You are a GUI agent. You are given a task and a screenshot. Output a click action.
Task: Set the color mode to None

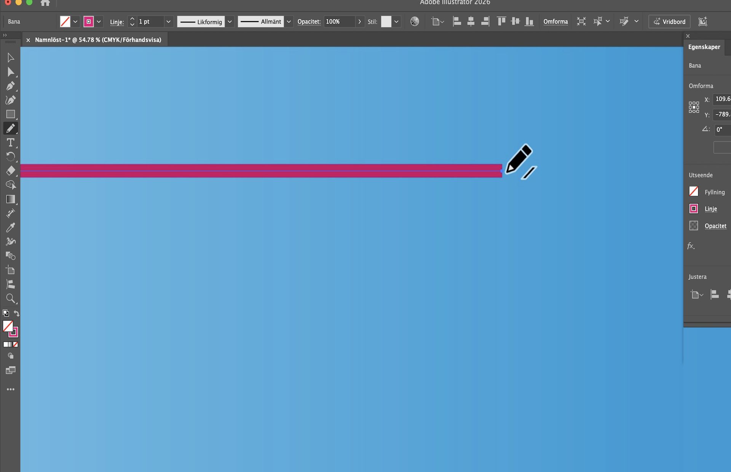point(16,344)
